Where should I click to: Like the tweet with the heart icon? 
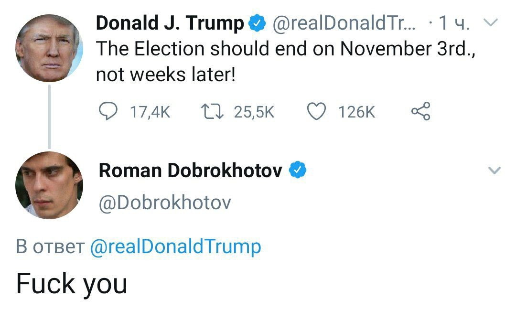315,111
